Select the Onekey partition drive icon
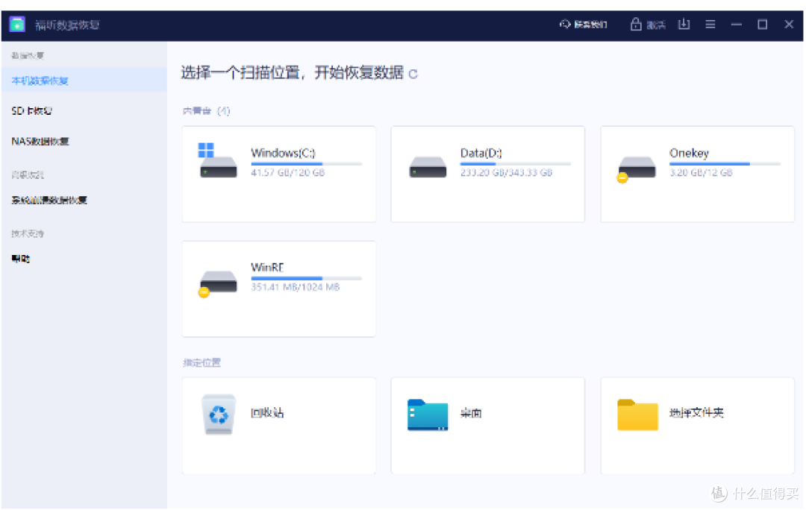The width and height of the screenshot is (806, 510). tap(637, 169)
